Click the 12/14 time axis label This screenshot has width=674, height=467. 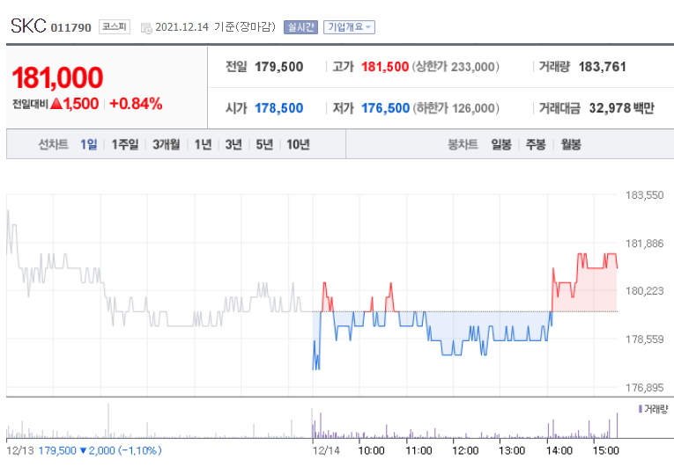point(326,450)
